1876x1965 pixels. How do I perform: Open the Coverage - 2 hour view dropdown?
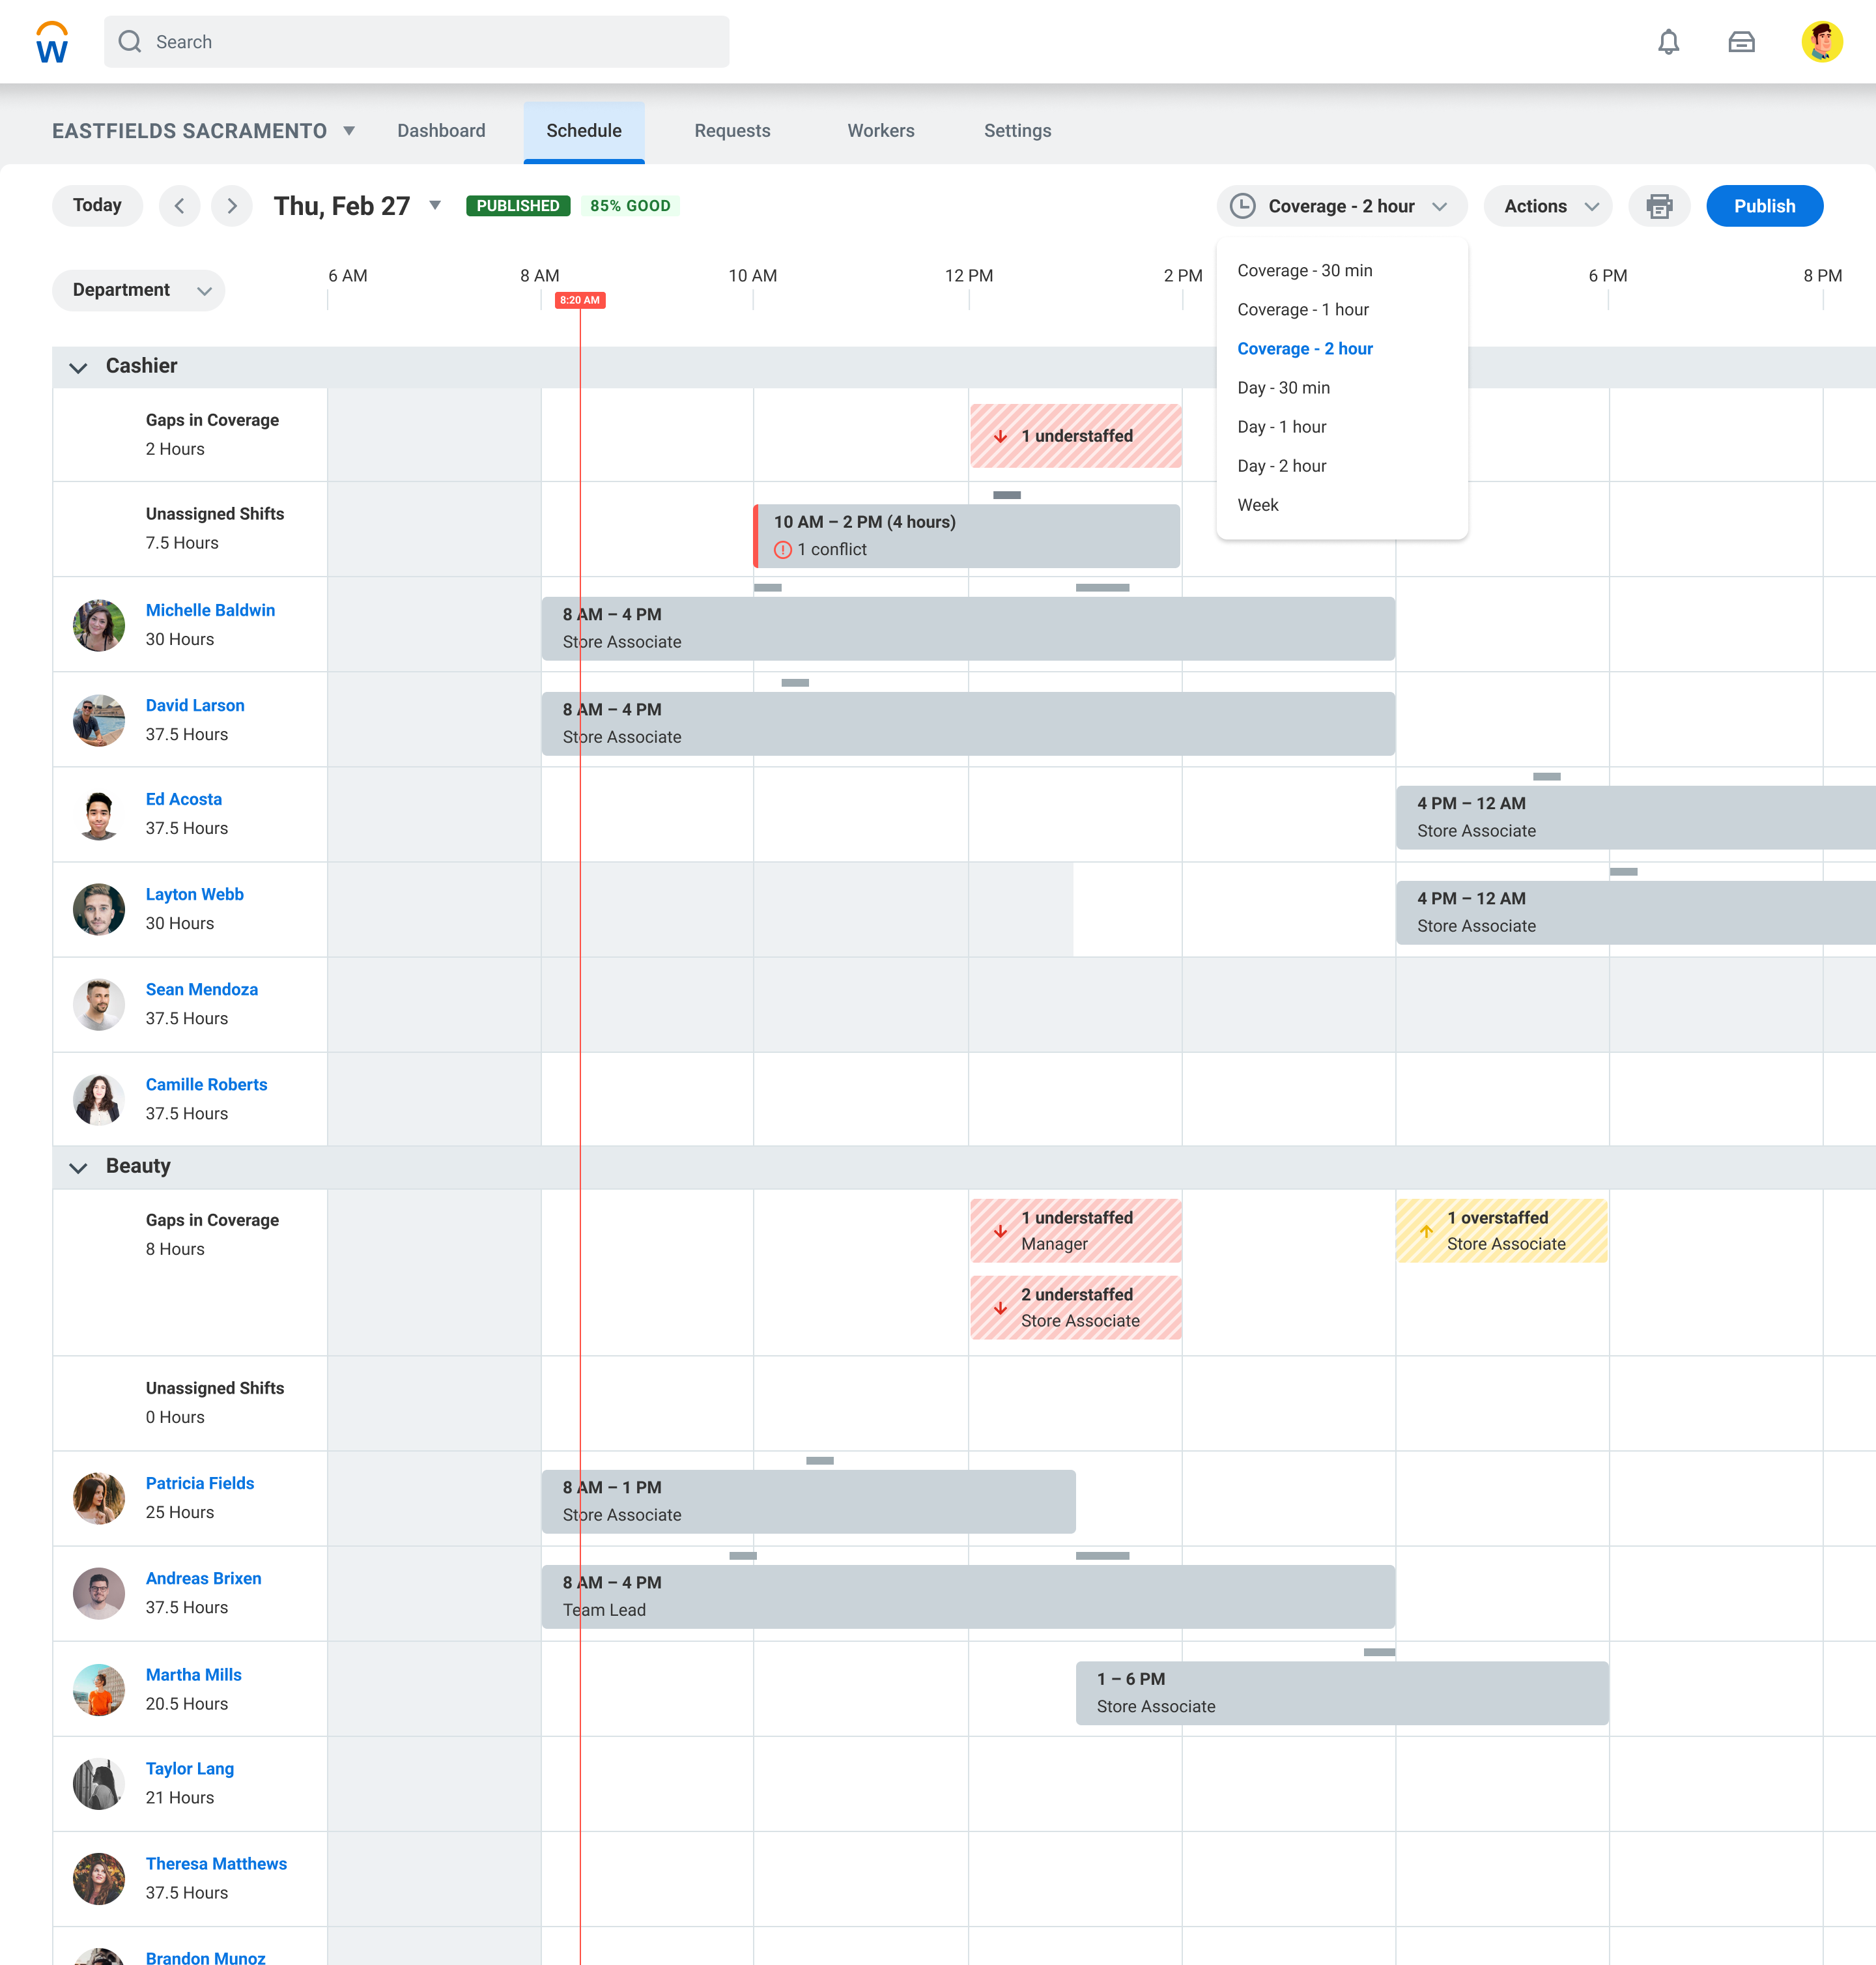pos(1341,206)
